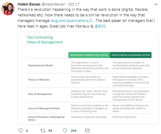Expand tweet options chevron menu

[x=156, y=5]
